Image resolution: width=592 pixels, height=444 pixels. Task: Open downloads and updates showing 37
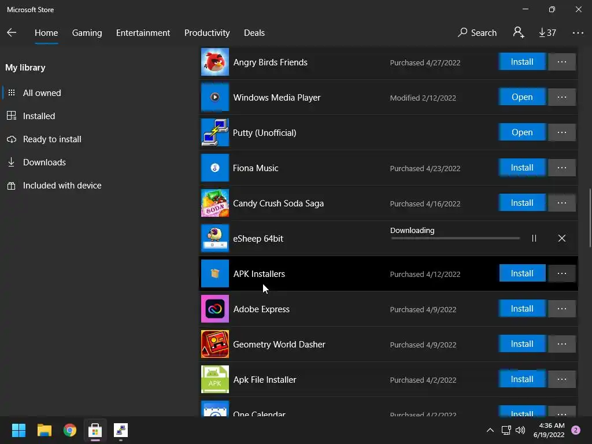coord(547,33)
